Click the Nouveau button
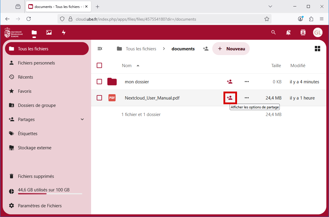Image resolution: width=329 pixels, height=217 pixels. coord(231,49)
